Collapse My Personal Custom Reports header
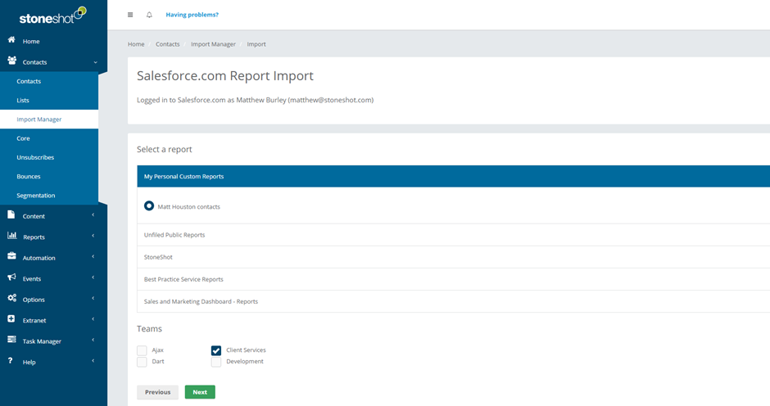The height and width of the screenshot is (406, 770). point(453,176)
